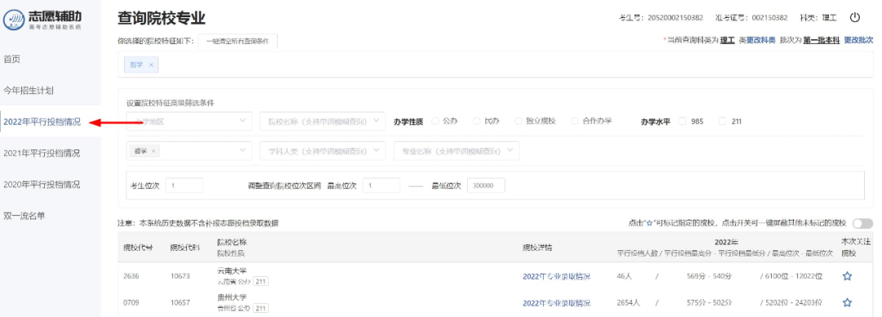Toggle the hide-unmarked-schools switch
Viewport: 882px width, 317px height.
(x=863, y=224)
